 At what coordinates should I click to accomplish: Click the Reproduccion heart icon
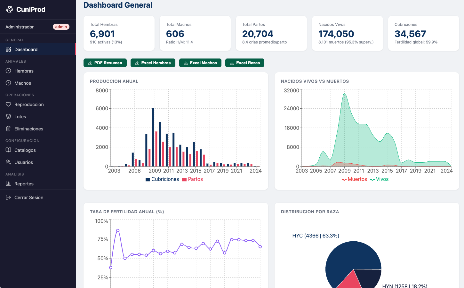click(x=8, y=104)
